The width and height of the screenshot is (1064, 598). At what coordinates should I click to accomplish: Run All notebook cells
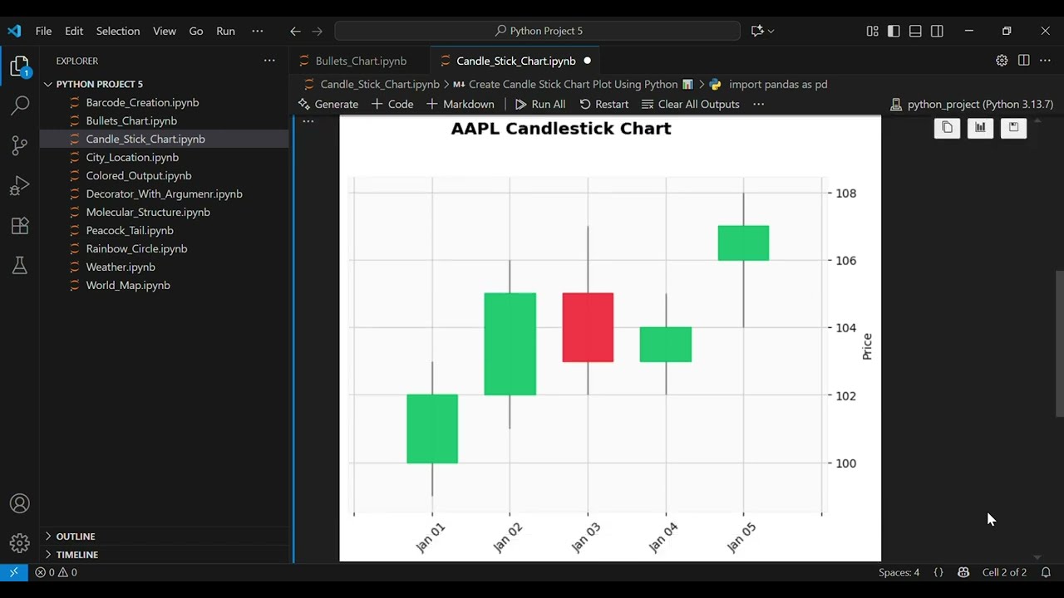(x=539, y=104)
